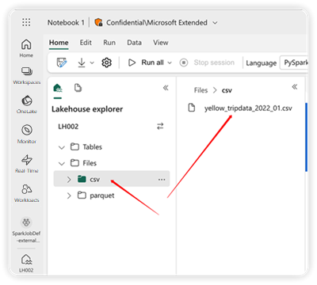Open SparkJobDef-external item in sidebar
The height and width of the screenshot is (285, 317).
[26, 230]
